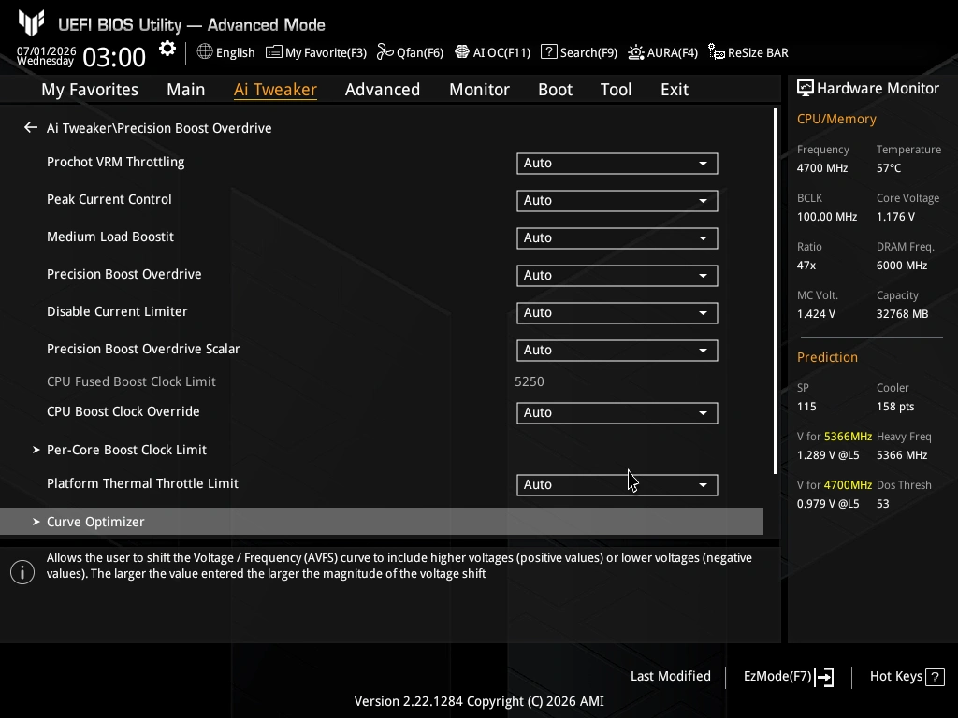Click Last Modified button

pos(670,676)
